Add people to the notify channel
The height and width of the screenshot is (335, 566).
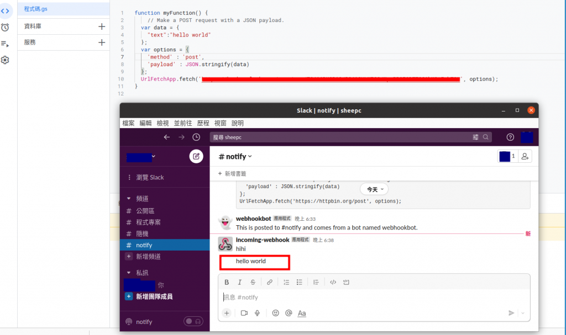[525, 156]
